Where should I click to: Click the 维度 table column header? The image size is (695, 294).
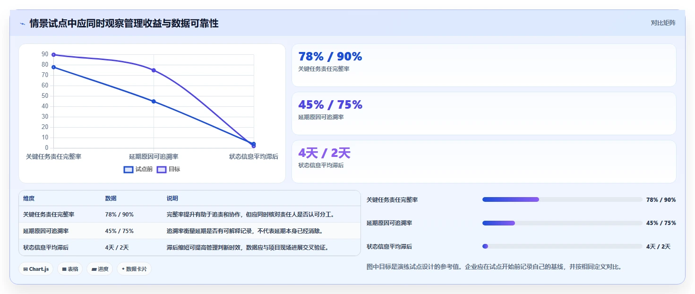(29, 199)
